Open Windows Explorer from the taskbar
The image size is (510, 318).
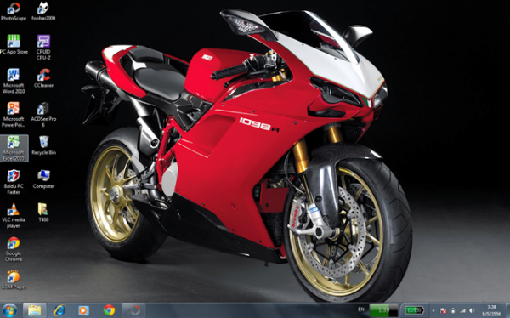tap(34, 310)
